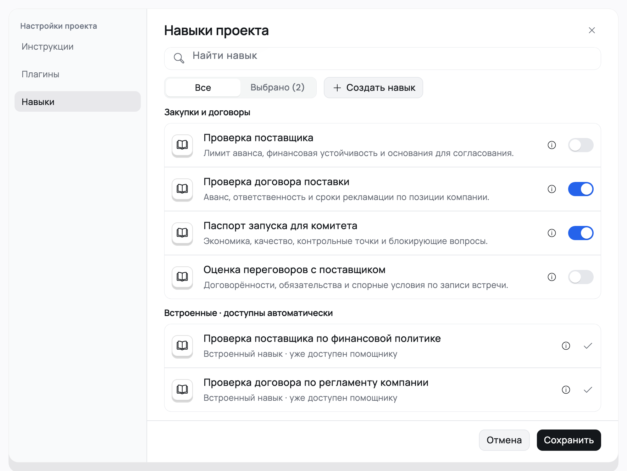Click checkmark for Проверка договора по регламенту компании
The width and height of the screenshot is (627, 471).
coord(588,390)
